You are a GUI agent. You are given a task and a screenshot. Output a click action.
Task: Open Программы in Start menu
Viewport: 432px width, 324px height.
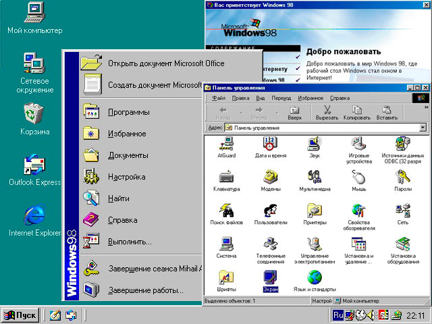point(141,112)
